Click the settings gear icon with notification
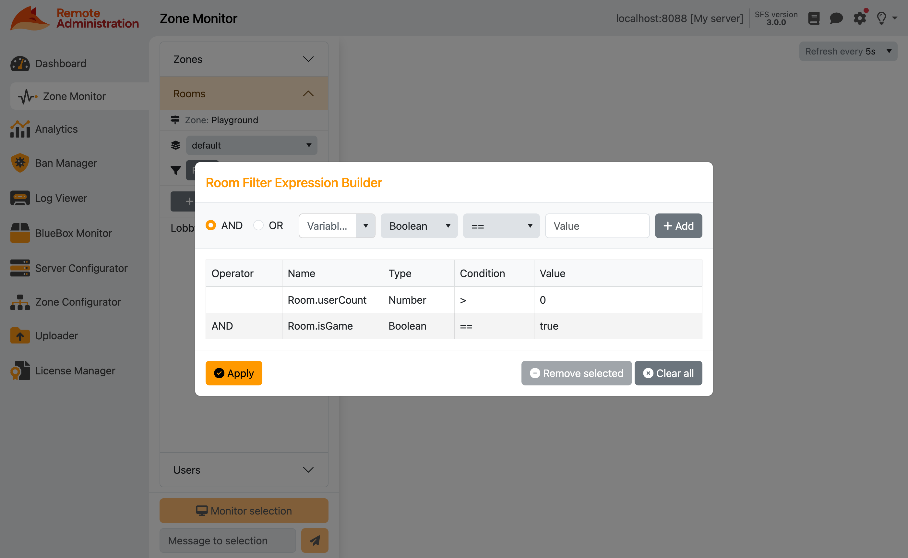The width and height of the screenshot is (908, 558). tap(859, 18)
